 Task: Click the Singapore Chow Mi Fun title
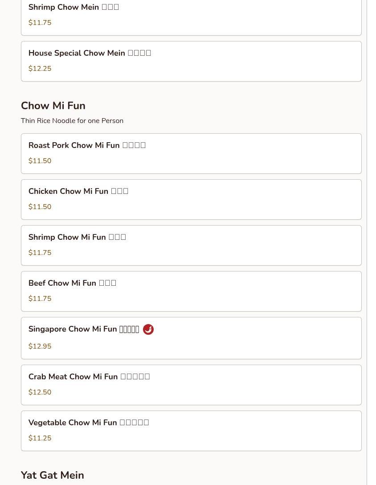pyautogui.click(x=84, y=329)
